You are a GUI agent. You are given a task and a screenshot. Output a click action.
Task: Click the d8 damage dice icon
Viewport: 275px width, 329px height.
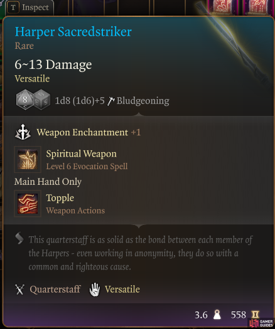pyautogui.click(x=25, y=100)
